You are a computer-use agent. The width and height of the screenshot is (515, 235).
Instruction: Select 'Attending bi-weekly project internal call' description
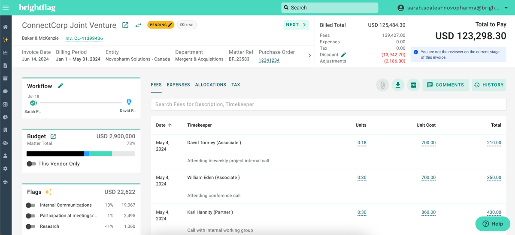click(x=228, y=161)
